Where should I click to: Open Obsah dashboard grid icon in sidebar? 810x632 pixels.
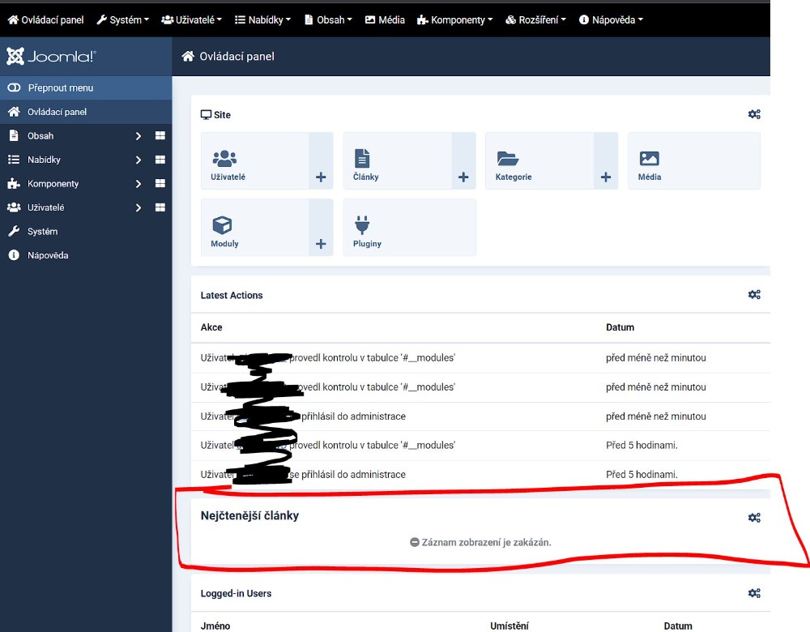160,136
